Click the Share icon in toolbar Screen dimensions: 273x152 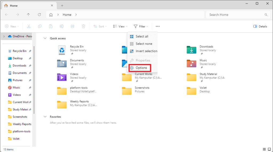(x=73, y=26)
